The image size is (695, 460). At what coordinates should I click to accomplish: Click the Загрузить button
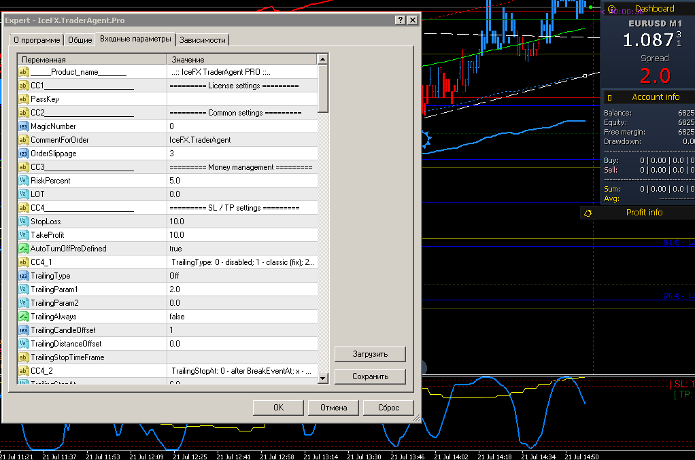(x=370, y=354)
